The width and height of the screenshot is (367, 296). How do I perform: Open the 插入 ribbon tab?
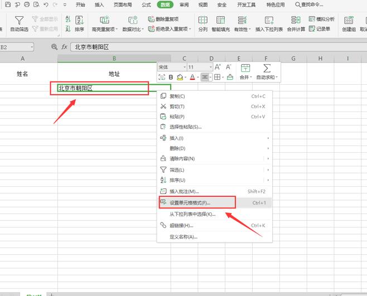[x=99, y=4]
